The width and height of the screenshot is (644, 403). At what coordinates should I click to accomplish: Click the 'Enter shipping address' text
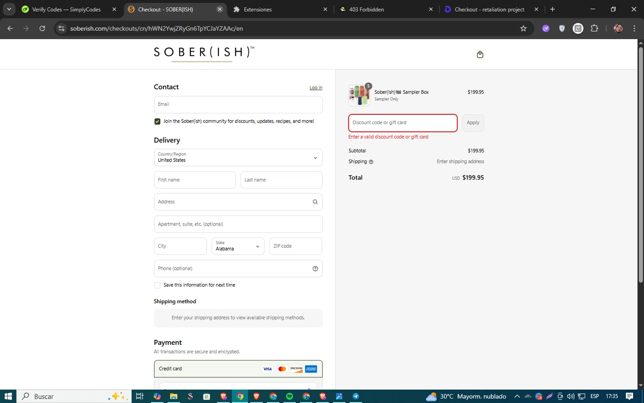460,162
